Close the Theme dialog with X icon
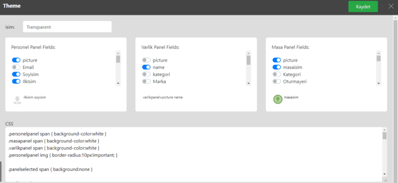This screenshot has width=398, height=183. [391, 6]
